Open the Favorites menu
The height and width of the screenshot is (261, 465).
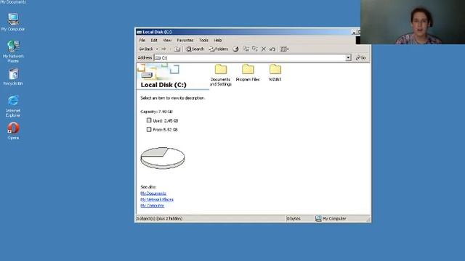coord(185,41)
